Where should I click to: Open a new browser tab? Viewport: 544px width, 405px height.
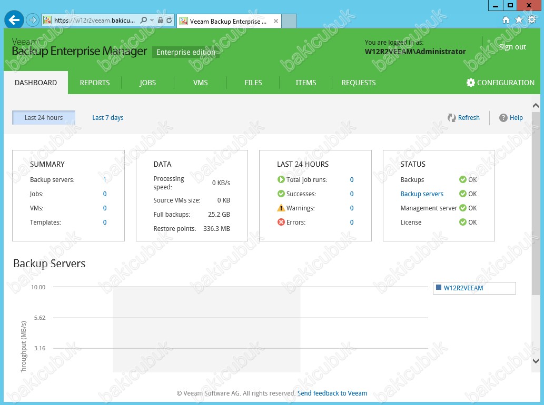pyautogui.click(x=289, y=21)
